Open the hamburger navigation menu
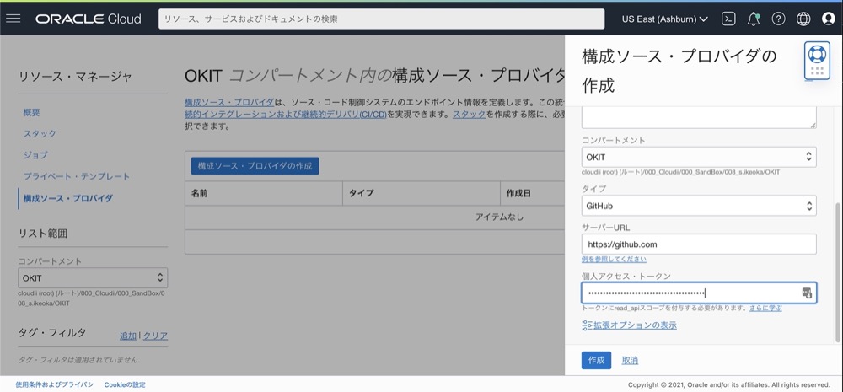Viewport: 843px width, 392px height. pos(13,19)
